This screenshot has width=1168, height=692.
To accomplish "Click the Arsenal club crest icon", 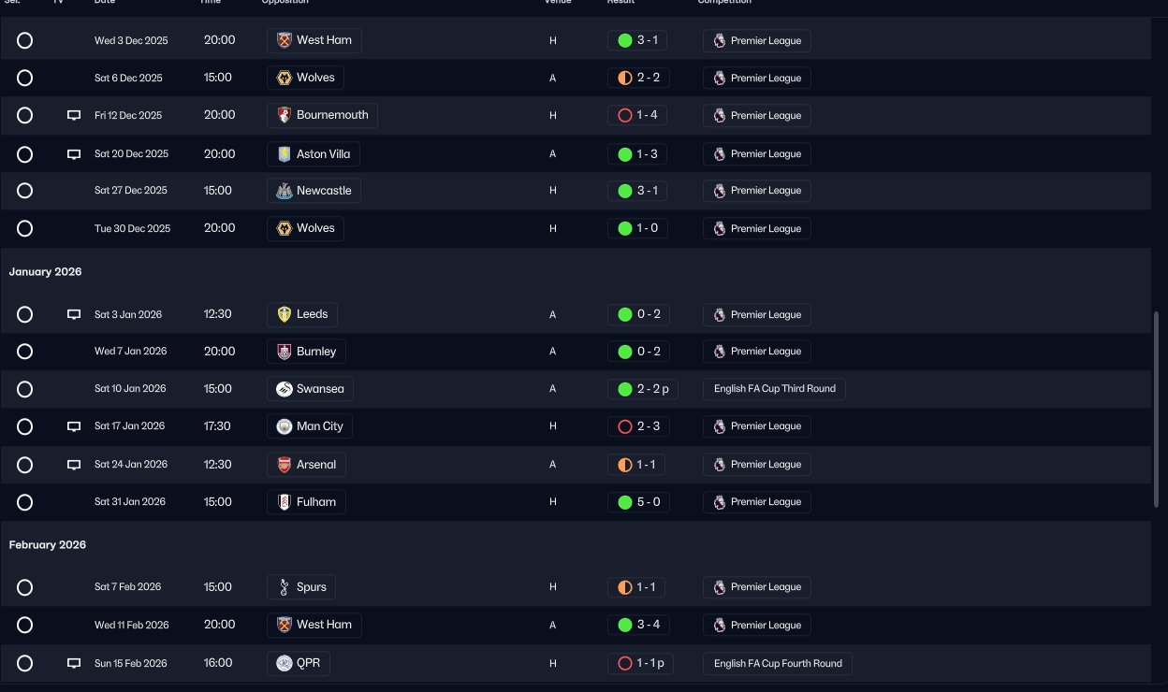I will pos(285,465).
